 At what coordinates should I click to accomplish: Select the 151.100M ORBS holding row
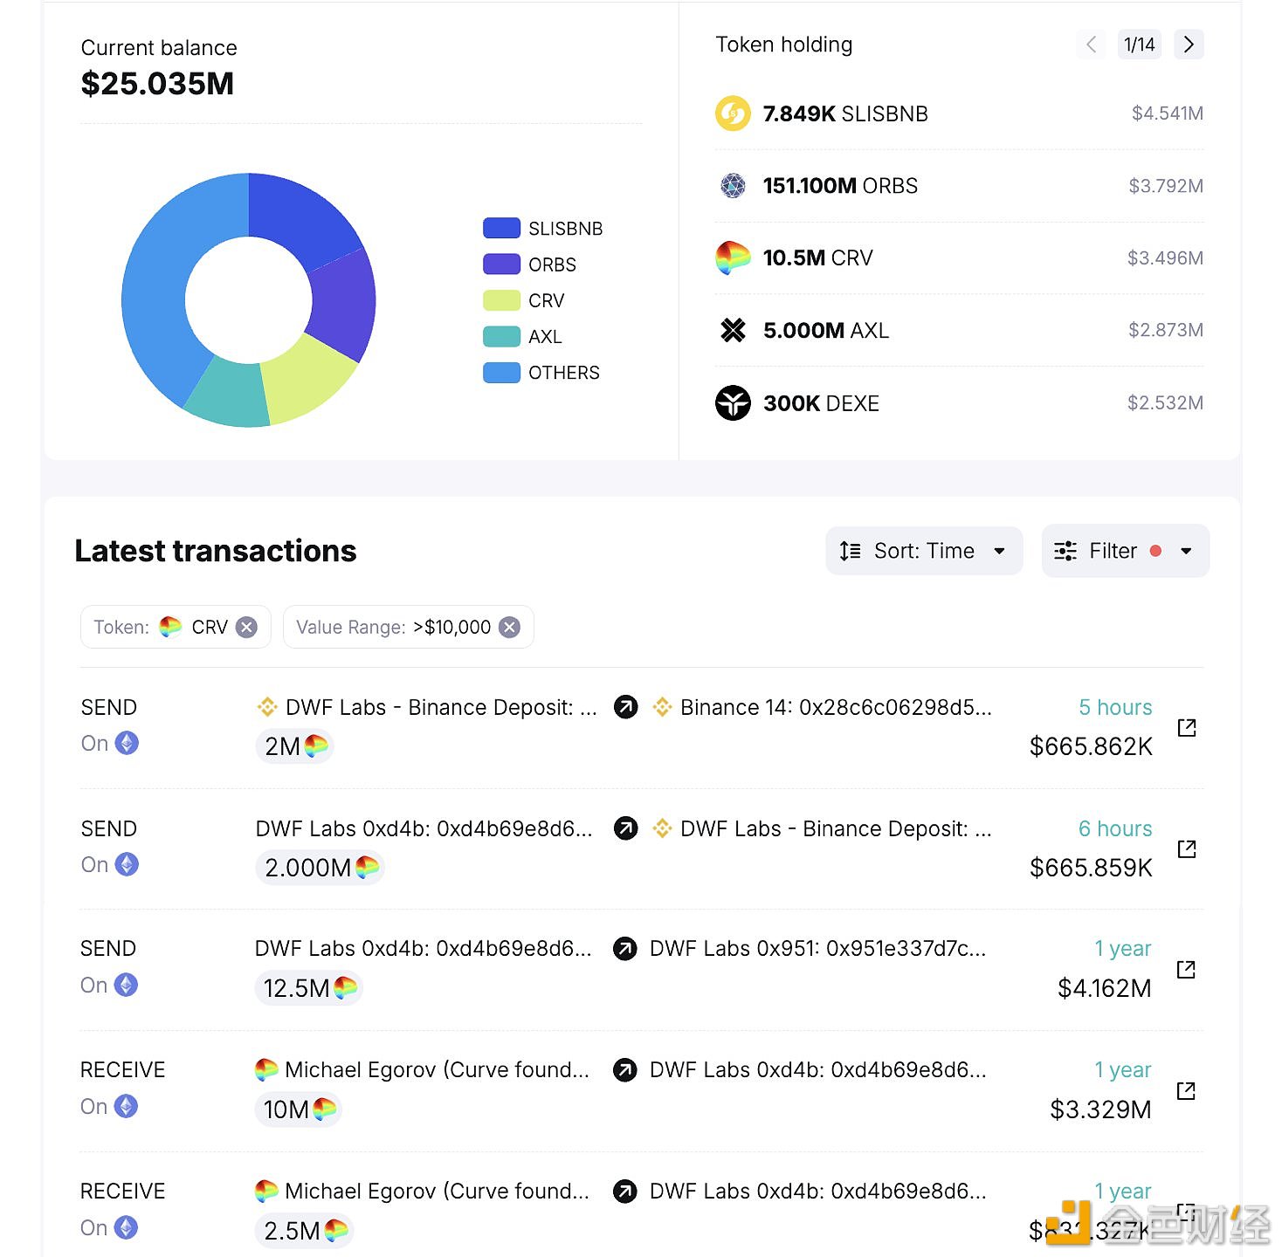(959, 186)
